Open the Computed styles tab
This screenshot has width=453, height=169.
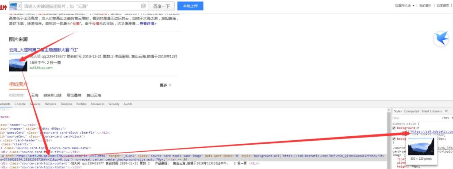point(411,111)
